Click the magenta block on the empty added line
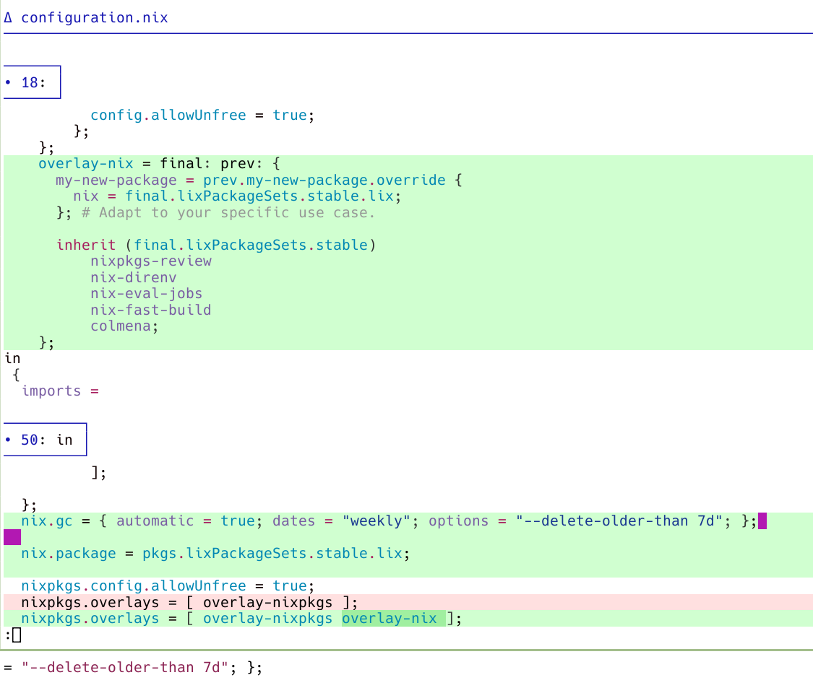 click(12, 537)
